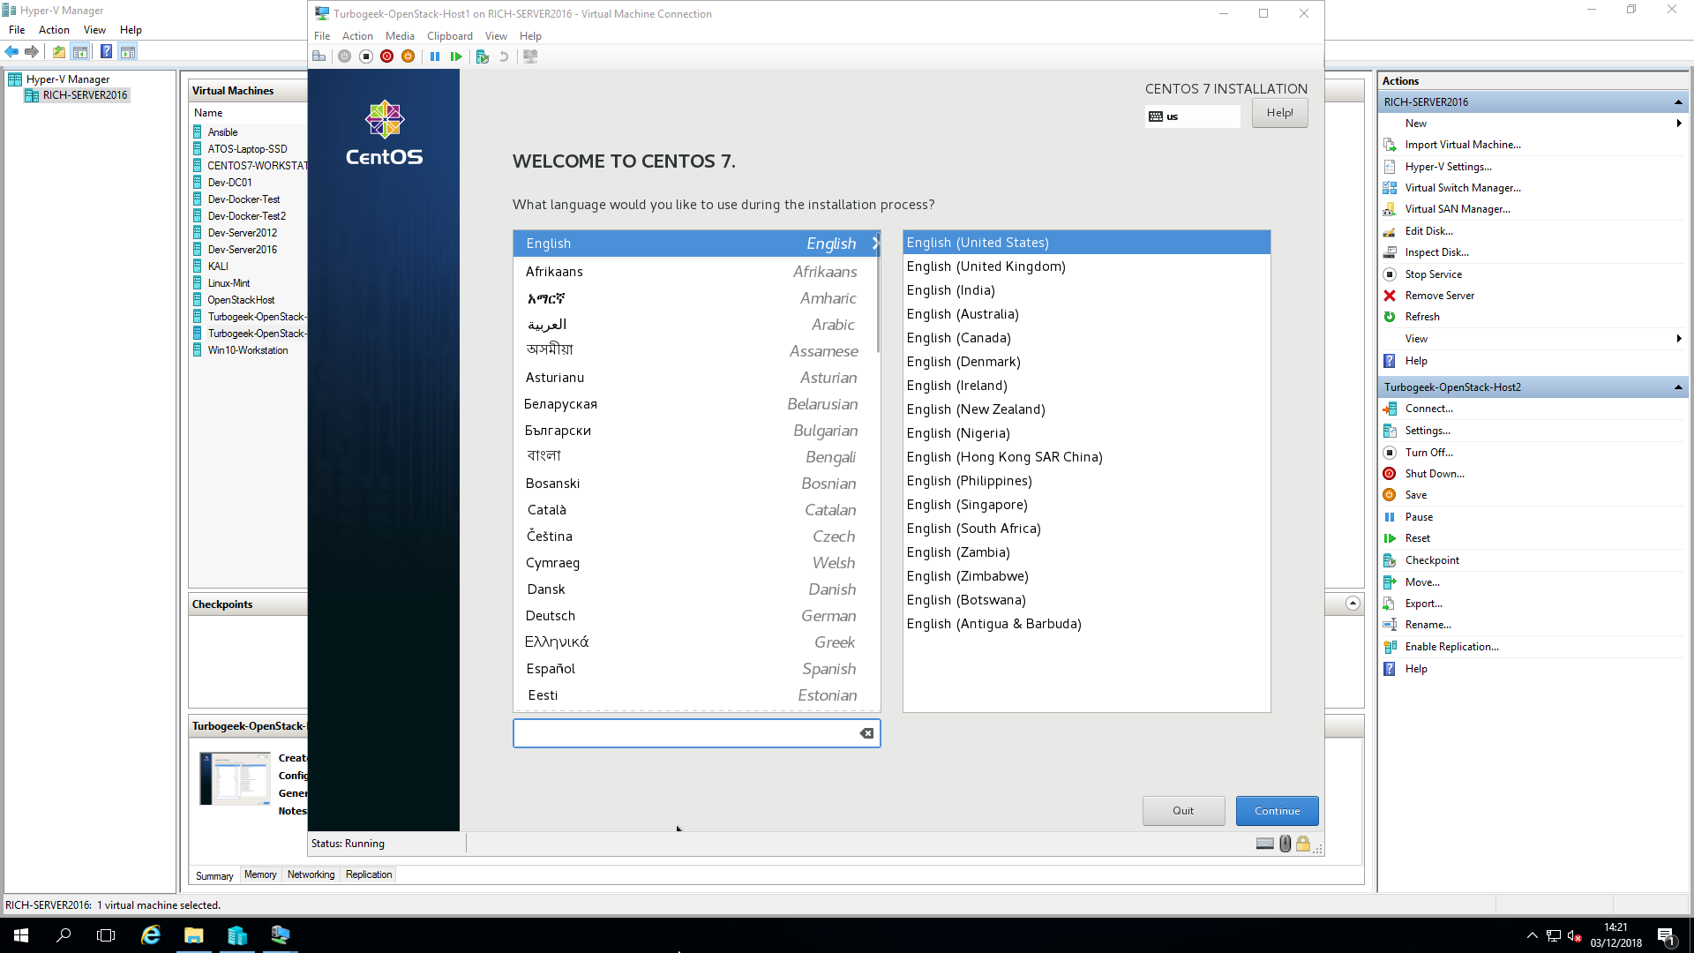Select English (Australia) locale
1694x953 pixels.
tap(1086, 314)
